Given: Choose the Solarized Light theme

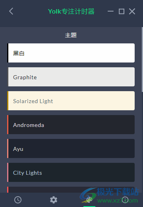Looking at the screenshot, I should click(71, 101).
